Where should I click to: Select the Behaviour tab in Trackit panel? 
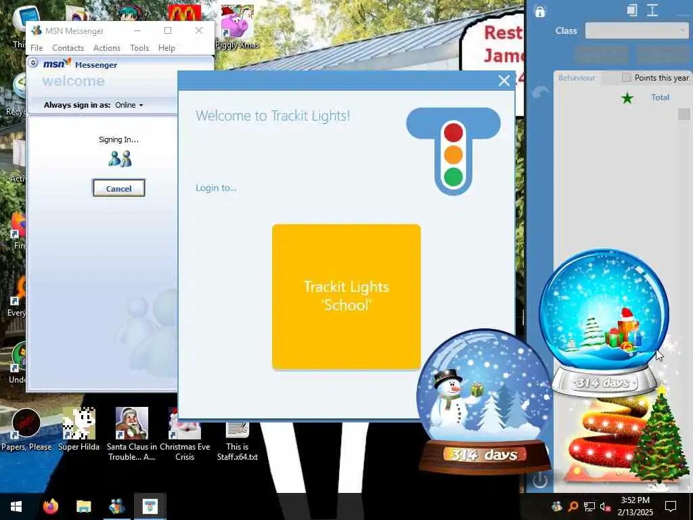(x=577, y=78)
